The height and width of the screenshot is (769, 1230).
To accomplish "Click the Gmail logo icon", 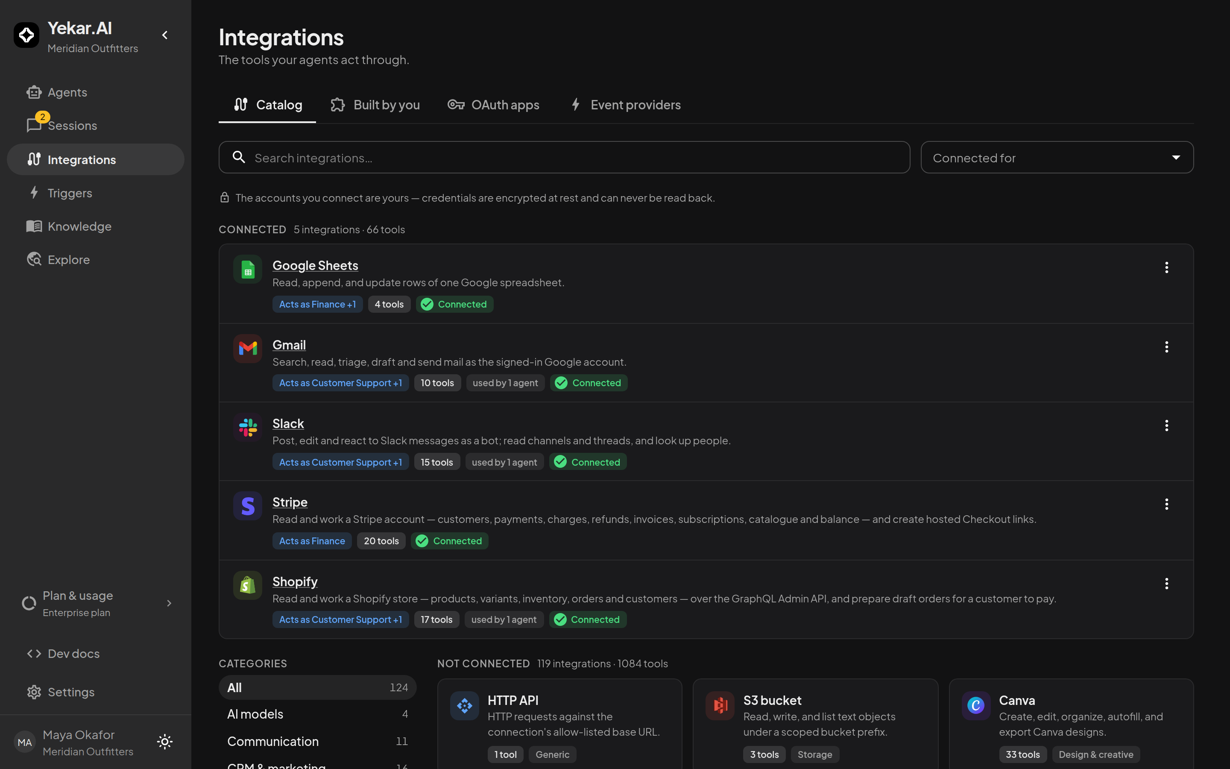I will pyautogui.click(x=248, y=348).
